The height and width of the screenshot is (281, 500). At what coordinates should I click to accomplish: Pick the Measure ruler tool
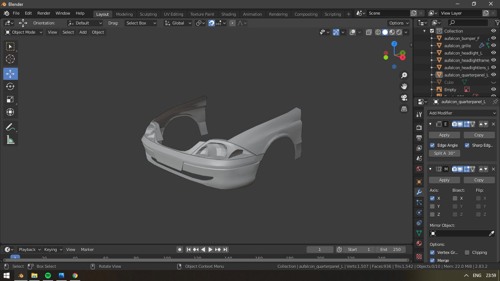tap(10, 139)
